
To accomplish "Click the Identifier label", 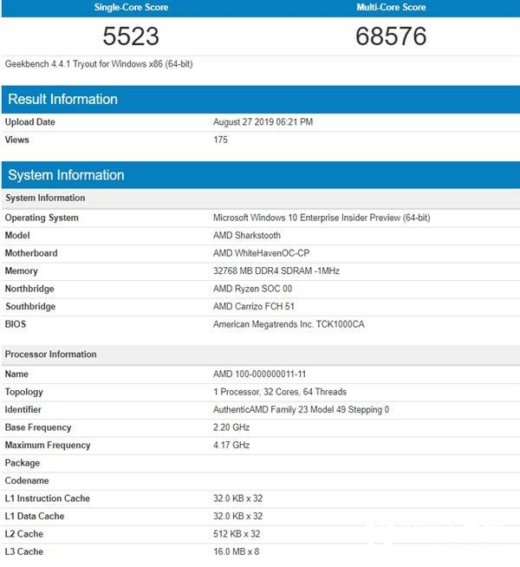I will (23, 409).
